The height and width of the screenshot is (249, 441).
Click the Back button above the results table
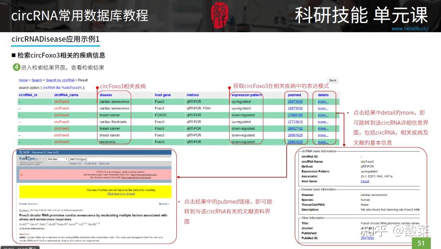(x=332, y=80)
